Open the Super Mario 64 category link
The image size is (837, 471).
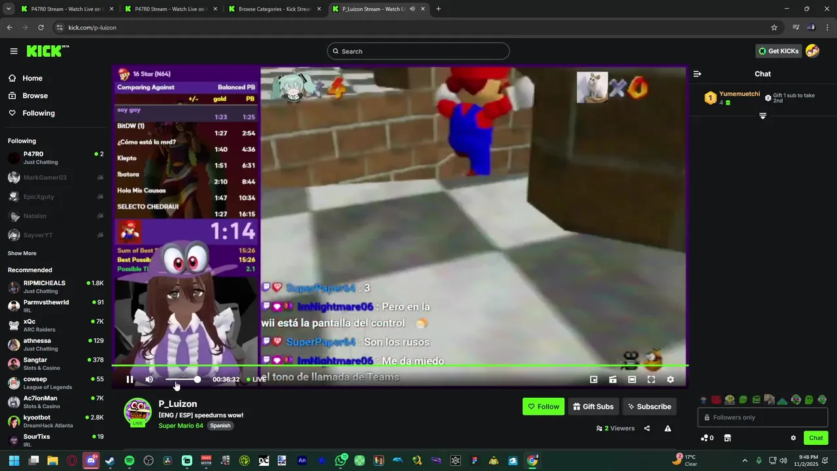(180, 425)
